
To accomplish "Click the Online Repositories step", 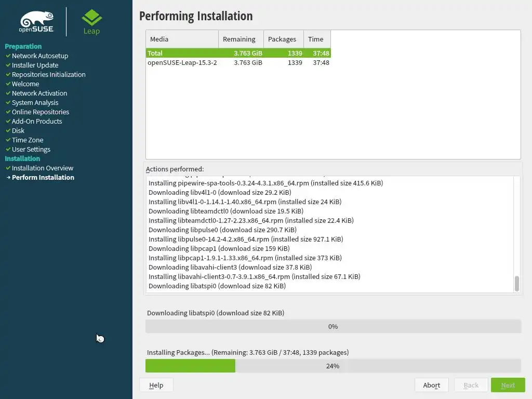I will pyautogui.click(x=41, y=112).
